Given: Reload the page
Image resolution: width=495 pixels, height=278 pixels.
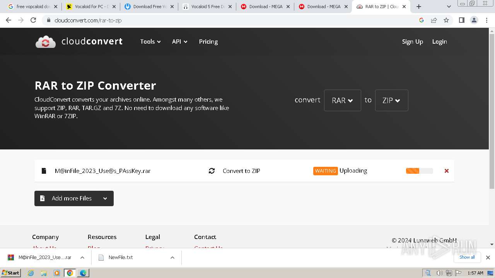Looking at the screenshot, I should pyautogui.click(x=33, y=20).
